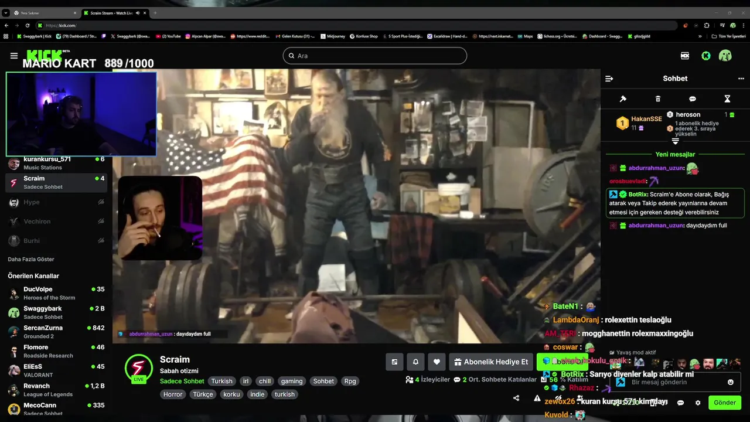Go back in browser history
Screen dimensions: 750x422
[6, 25]
